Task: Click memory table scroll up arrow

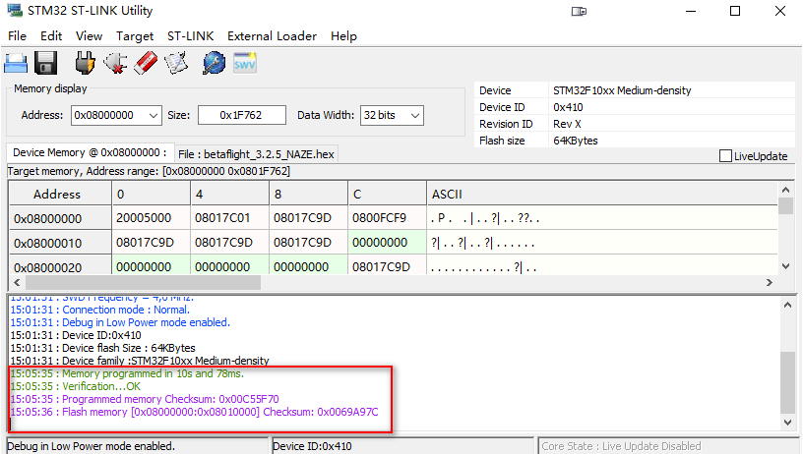Action: click(785, 190)
